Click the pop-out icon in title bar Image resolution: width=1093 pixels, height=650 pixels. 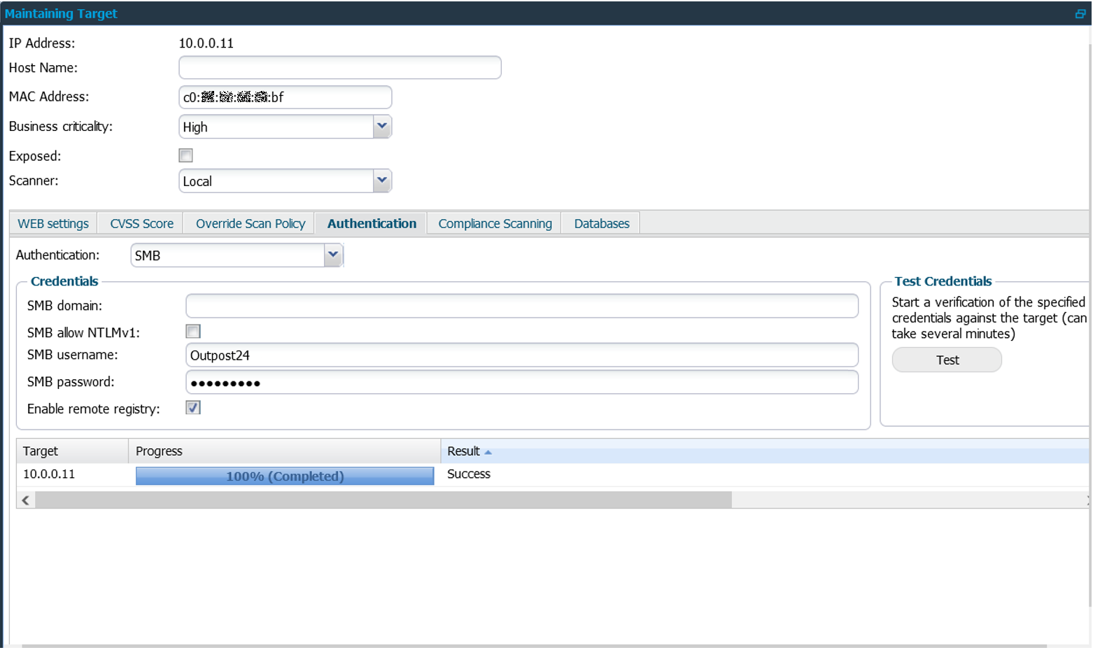click(x=1082, y=13)
